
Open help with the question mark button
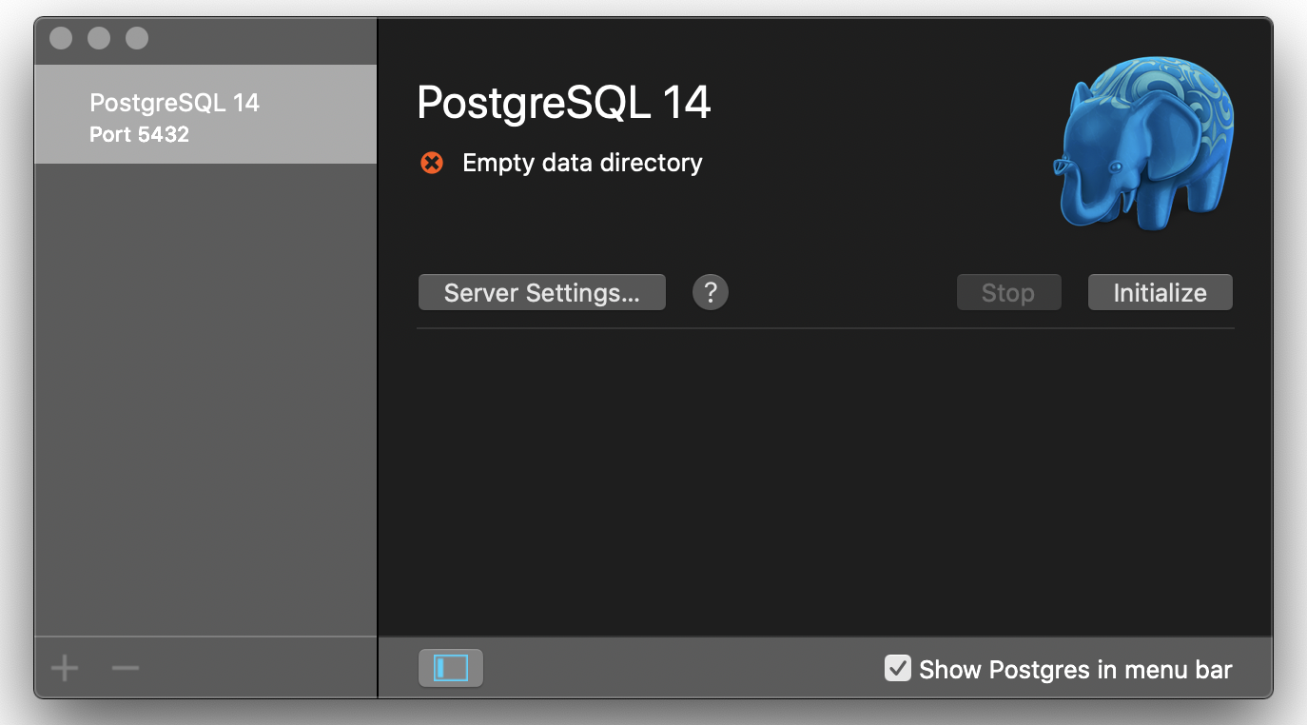[711, 292]
